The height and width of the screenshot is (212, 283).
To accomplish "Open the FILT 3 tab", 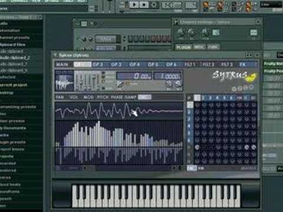I will (227, 65).
